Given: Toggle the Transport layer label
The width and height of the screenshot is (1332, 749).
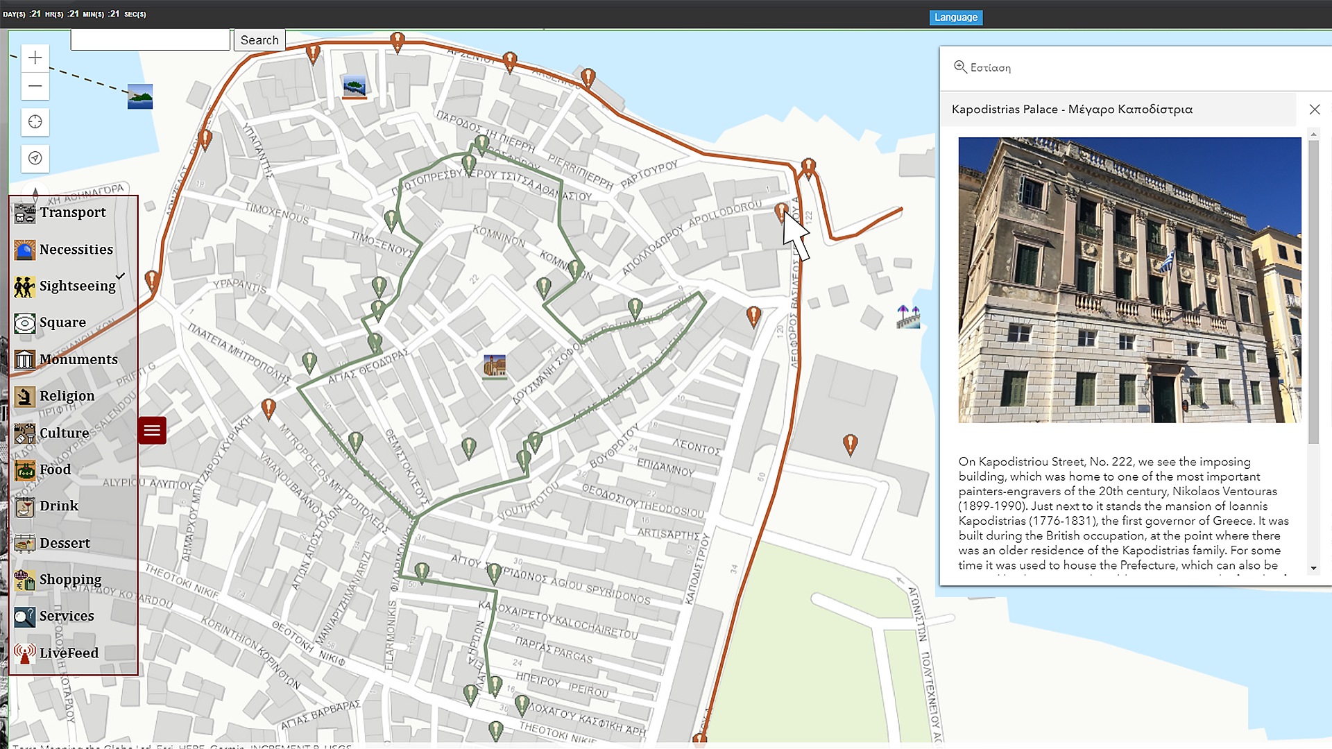Looking at the screenshot, I should [73, 212].
